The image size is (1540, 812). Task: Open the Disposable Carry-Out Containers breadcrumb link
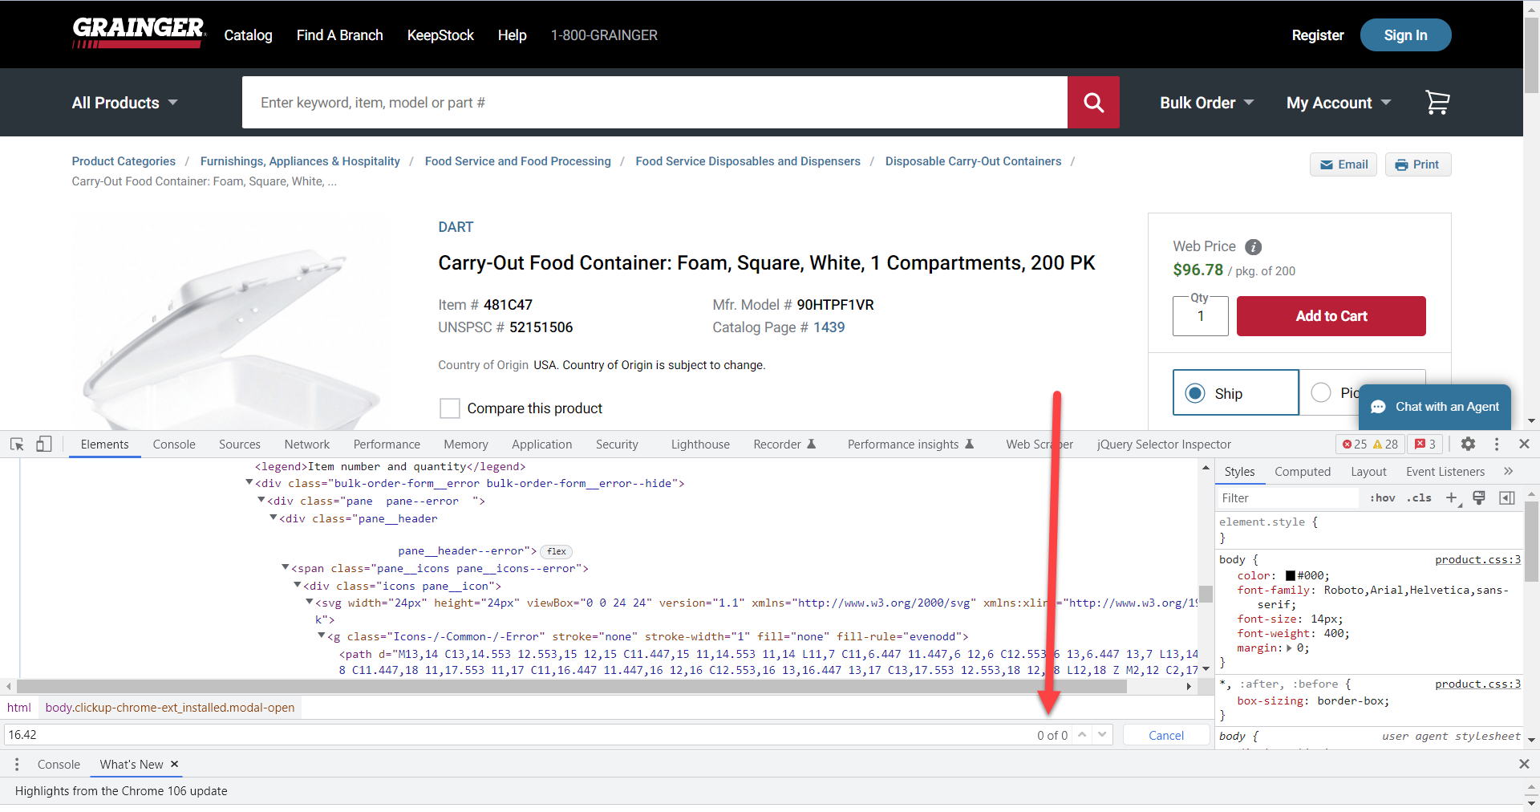(x=973, y=160)
